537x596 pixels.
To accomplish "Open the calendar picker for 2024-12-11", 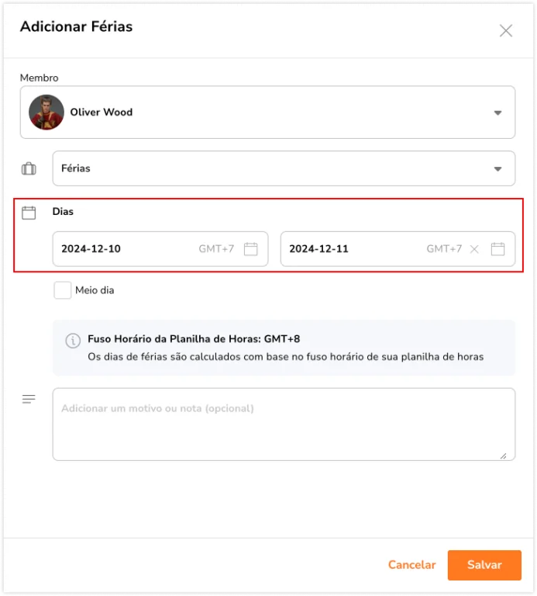I will coord(497,249).
